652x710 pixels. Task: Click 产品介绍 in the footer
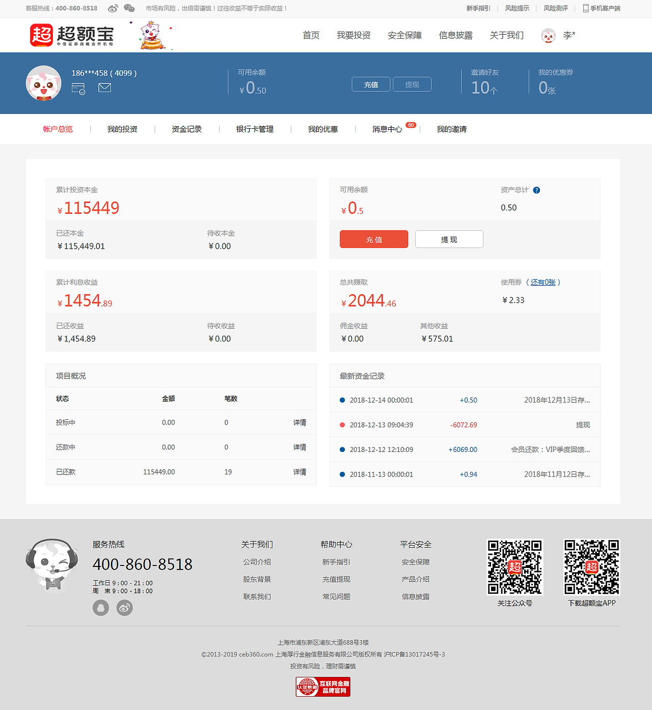tap(416, 579)
